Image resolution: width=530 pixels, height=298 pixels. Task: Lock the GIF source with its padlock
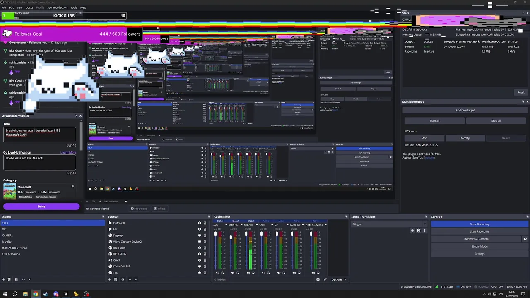[x=205, y=229]
